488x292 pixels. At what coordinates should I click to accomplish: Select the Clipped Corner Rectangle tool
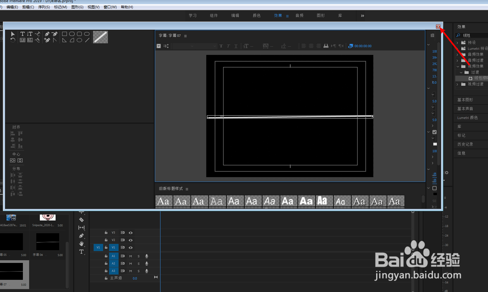[x=72, y=34]
